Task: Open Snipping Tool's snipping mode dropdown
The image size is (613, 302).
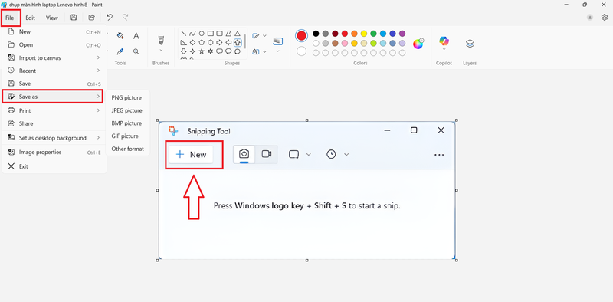Action: (x=309, y=155)
